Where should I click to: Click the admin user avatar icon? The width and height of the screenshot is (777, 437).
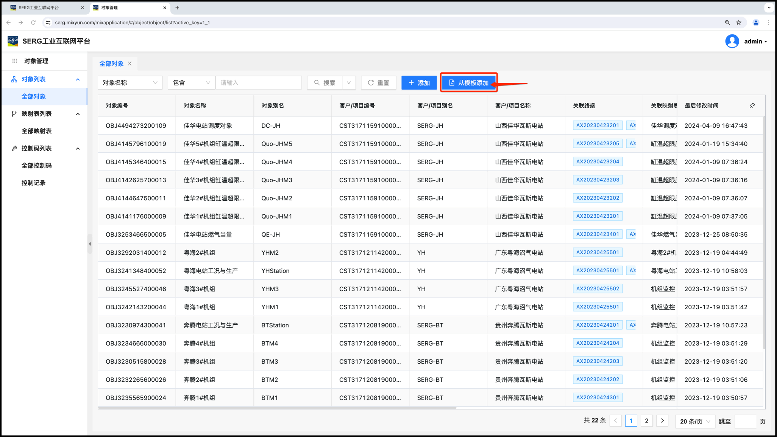pyautogui.click(x=732, y=41)
